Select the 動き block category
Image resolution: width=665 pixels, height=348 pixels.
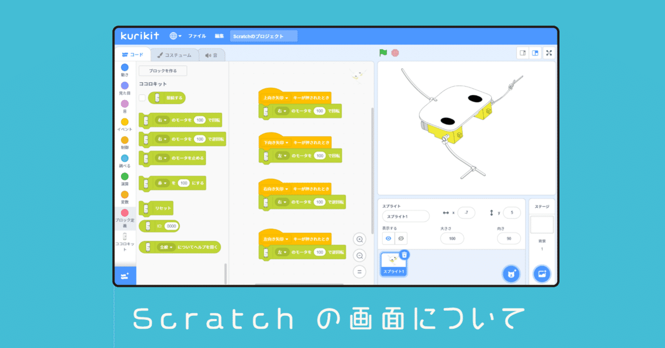[x=125, y=70]
